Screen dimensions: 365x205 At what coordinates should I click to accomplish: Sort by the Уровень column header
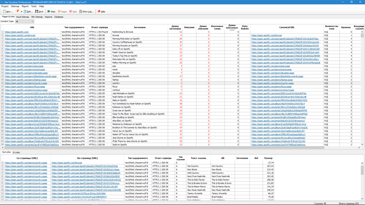click(x=346, y=27)
